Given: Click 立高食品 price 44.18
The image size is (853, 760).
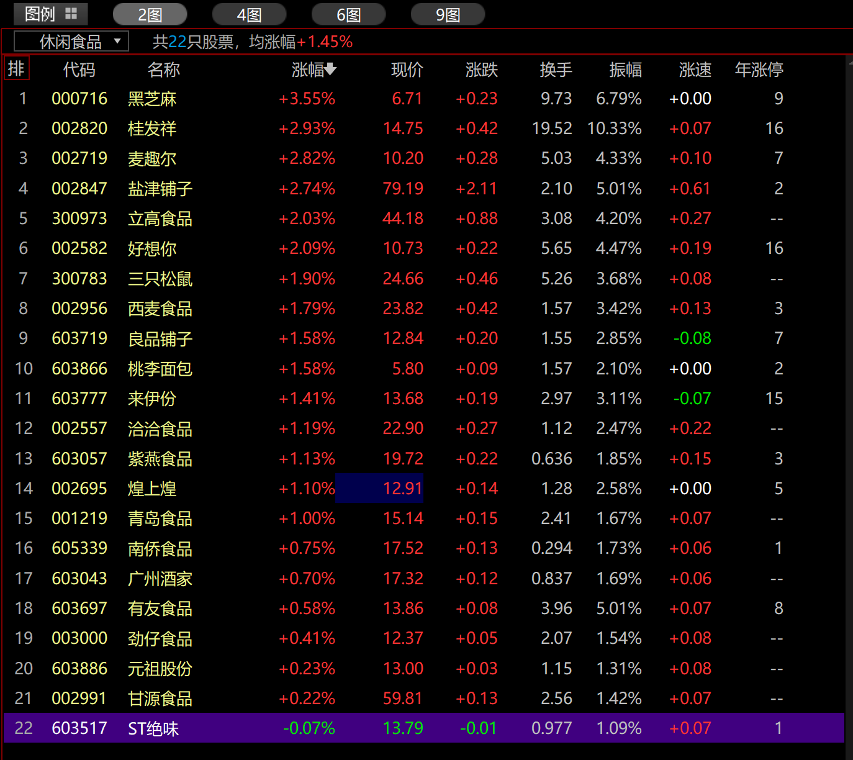Looking at the screenshot, I should click(x=403, y=219).
